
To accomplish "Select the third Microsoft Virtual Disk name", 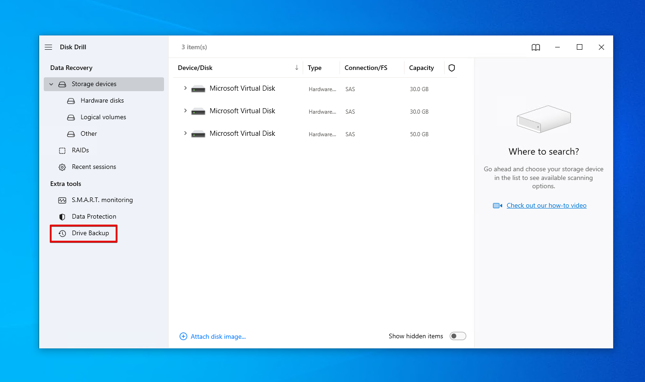I will tap(242, 133).
